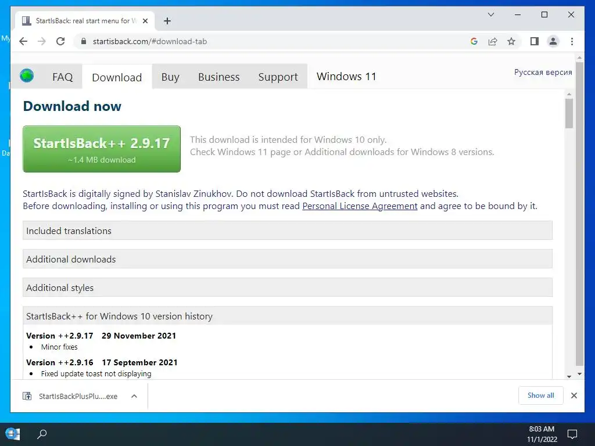Image resolution: width=595 pixels, height=446 pixels.
Task: Click the inner page scrollbar thumb
Action: click(569, 113)
